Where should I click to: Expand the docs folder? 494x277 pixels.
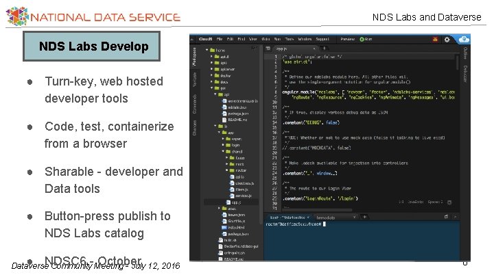(211, 81)
